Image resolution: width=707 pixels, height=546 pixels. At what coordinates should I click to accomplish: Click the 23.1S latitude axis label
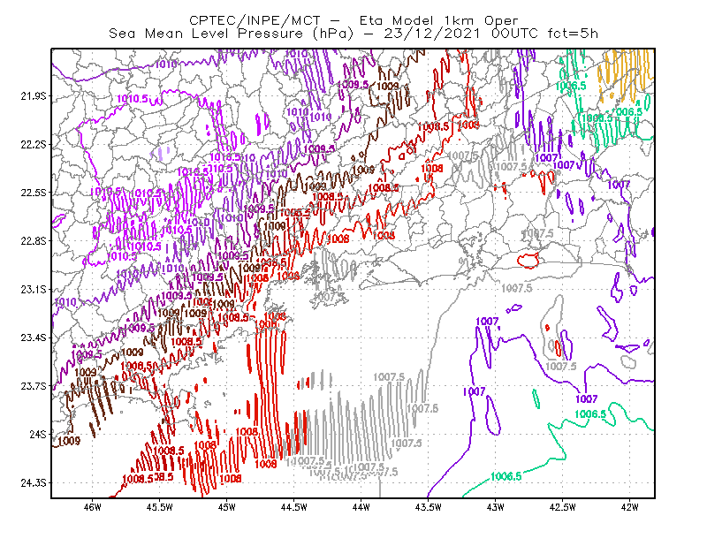coord(34,290)
